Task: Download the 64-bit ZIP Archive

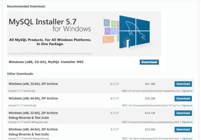Action: click(183, 98)
